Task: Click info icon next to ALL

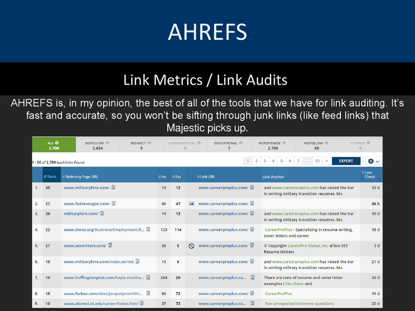Action: tap(57, 143)
